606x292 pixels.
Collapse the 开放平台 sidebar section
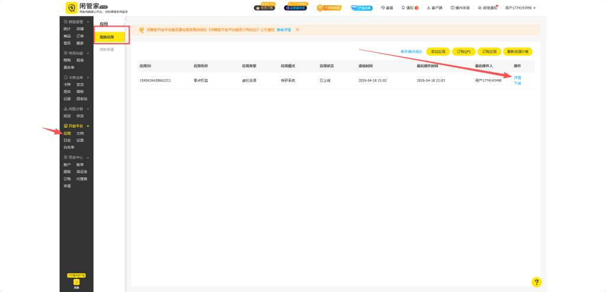[88, 126]
